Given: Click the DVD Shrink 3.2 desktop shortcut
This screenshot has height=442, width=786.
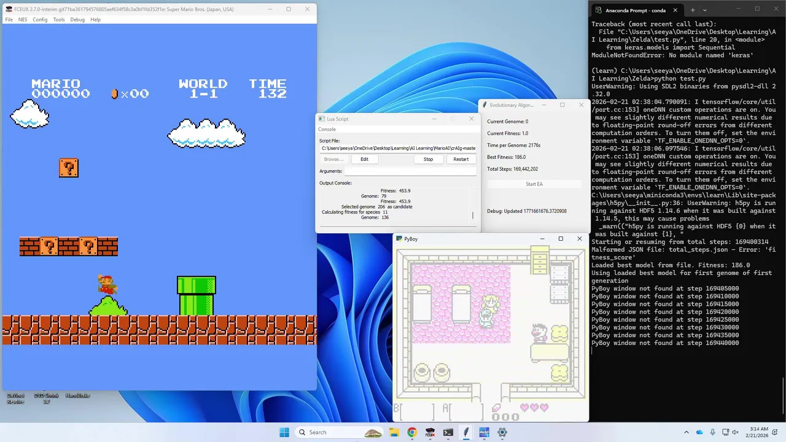Looking at the screenshot, I should tap(47, 398).
